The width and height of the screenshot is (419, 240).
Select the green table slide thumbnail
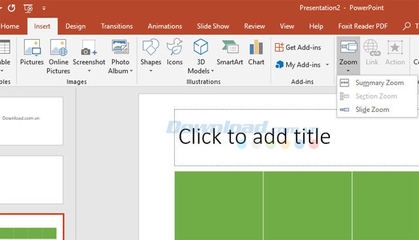tap(31, 227)
